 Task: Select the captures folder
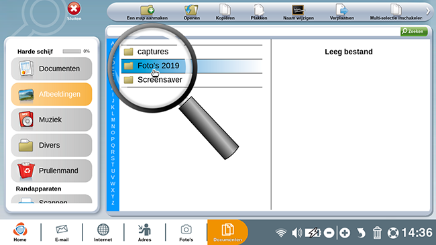coord(192,52)
